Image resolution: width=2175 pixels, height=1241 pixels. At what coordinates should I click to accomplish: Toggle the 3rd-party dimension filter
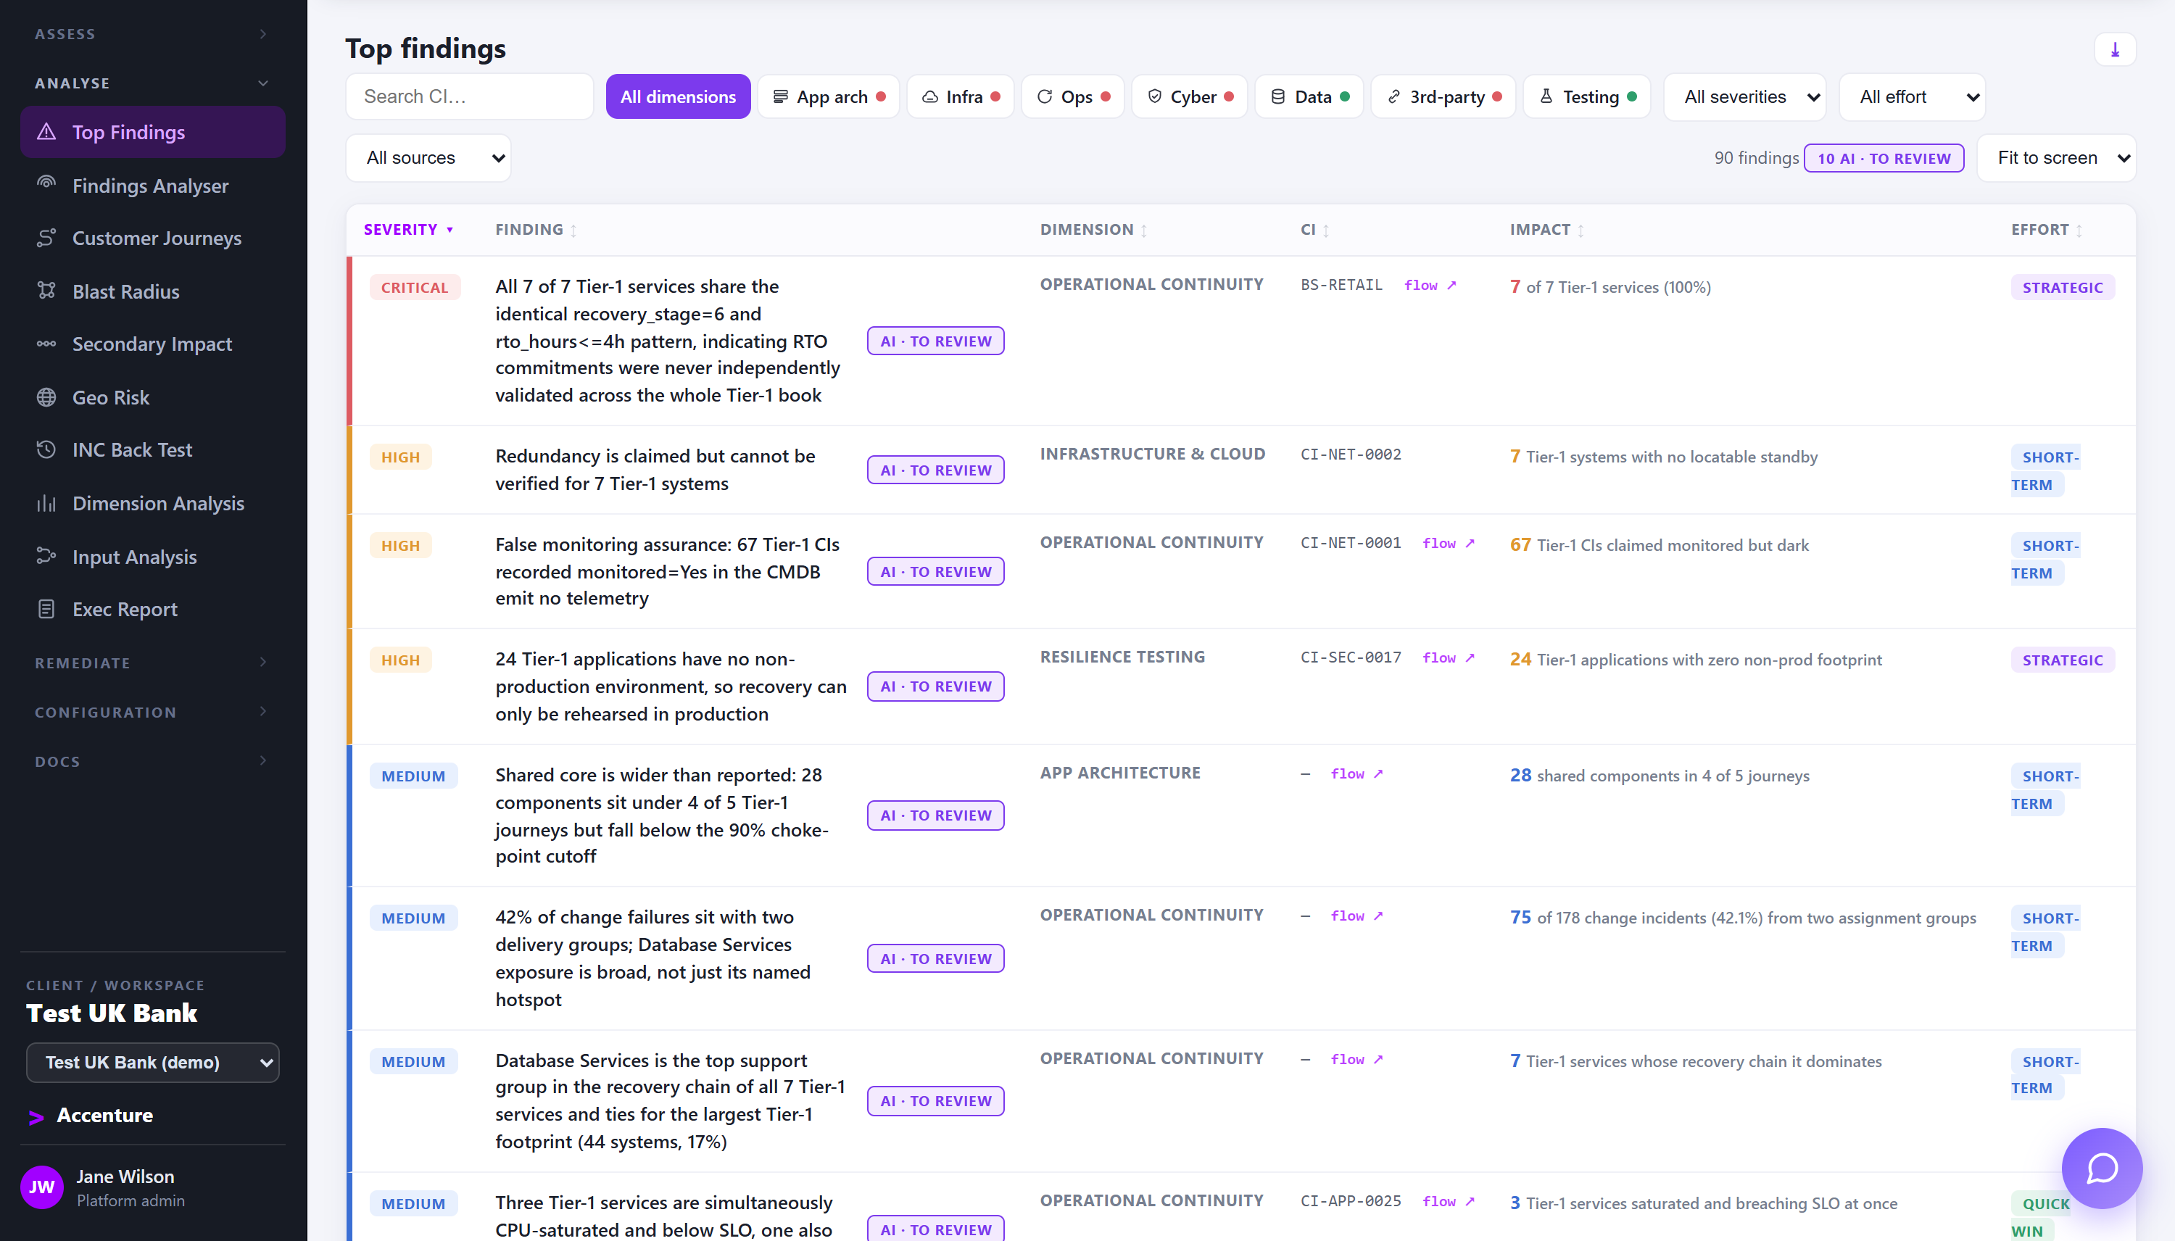tap(1443, 96)
